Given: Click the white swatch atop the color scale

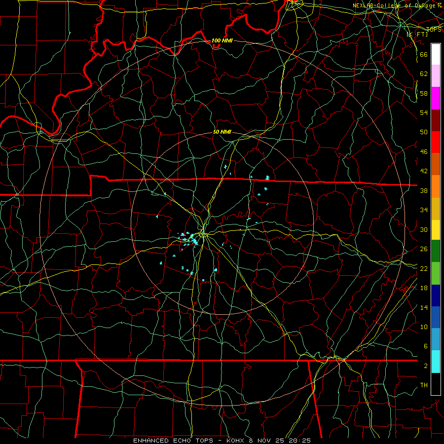Looking at the screenshot, I should (436, 54).
